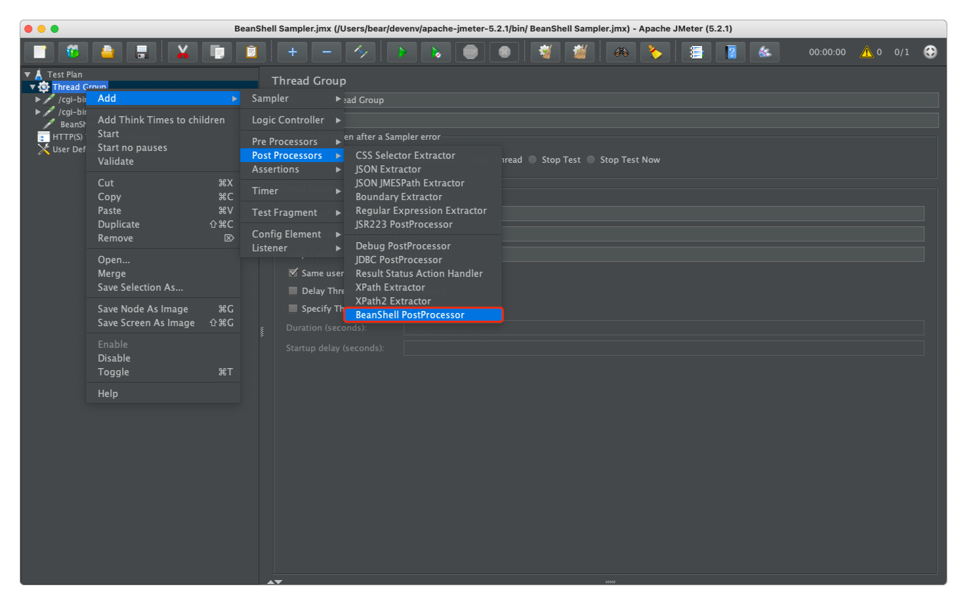Image resolution: width=967 pixels, height=605 pixels.
Task: Select the CSS Selector Extractor entry
Action: (x=423, y=156)
